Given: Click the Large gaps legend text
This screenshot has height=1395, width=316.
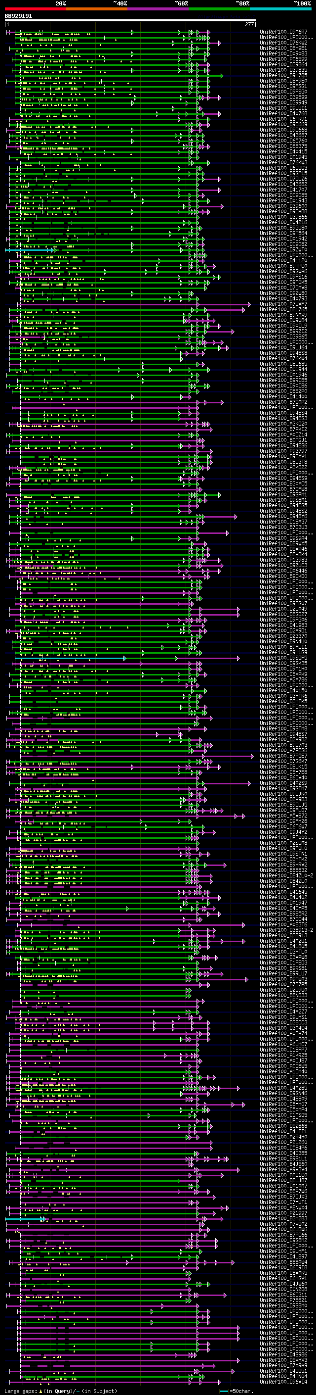Looking at the screenshot, I should click(21, 1391).
